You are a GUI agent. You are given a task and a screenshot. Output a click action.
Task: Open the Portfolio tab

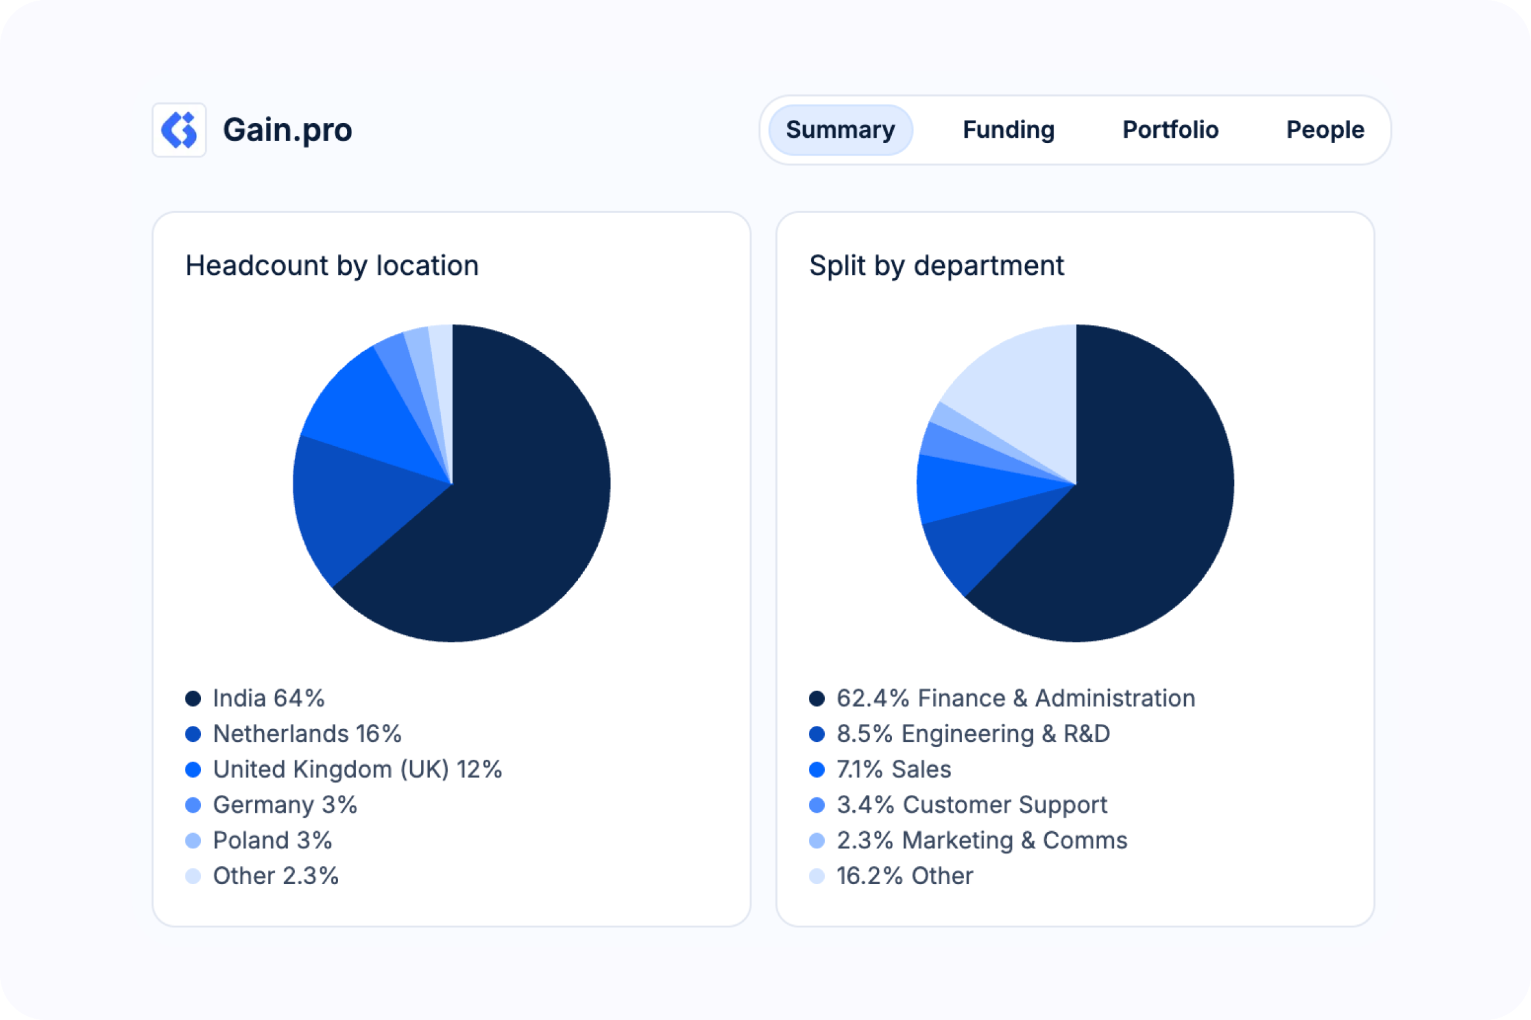click(x=1170, y=130)
